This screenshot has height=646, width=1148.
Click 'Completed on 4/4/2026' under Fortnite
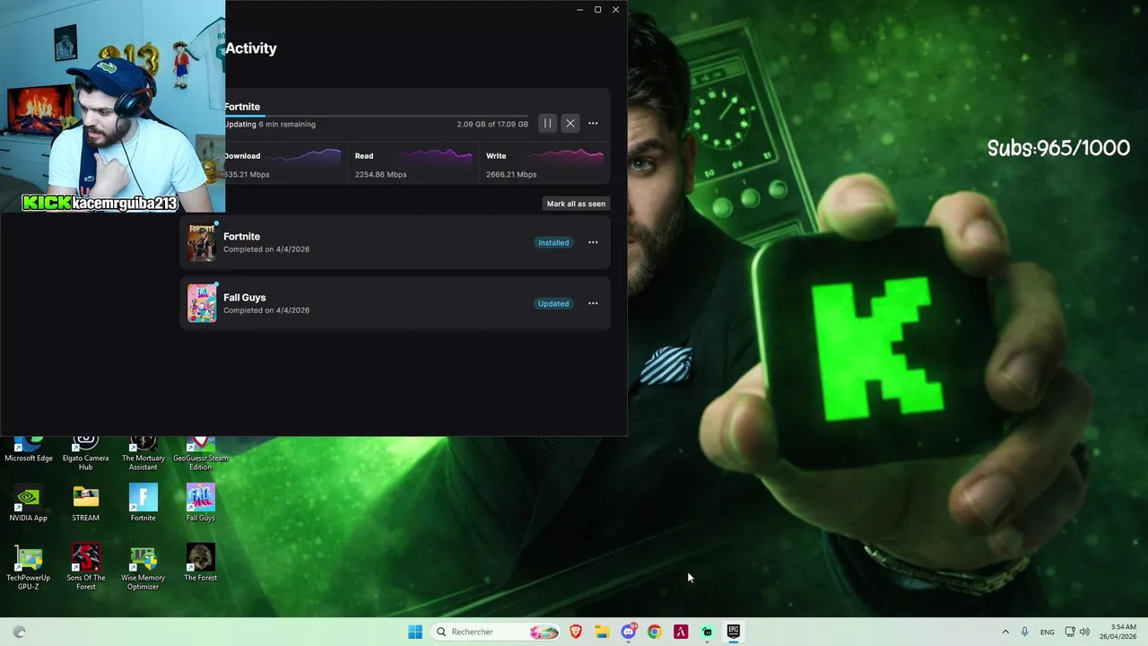[x=266, y=249]
